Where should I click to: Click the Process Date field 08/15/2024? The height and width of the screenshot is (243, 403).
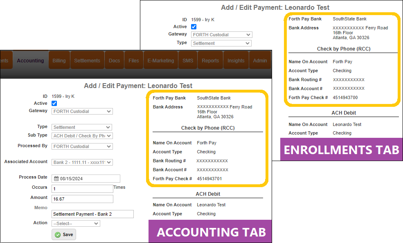tap(86, 179)
